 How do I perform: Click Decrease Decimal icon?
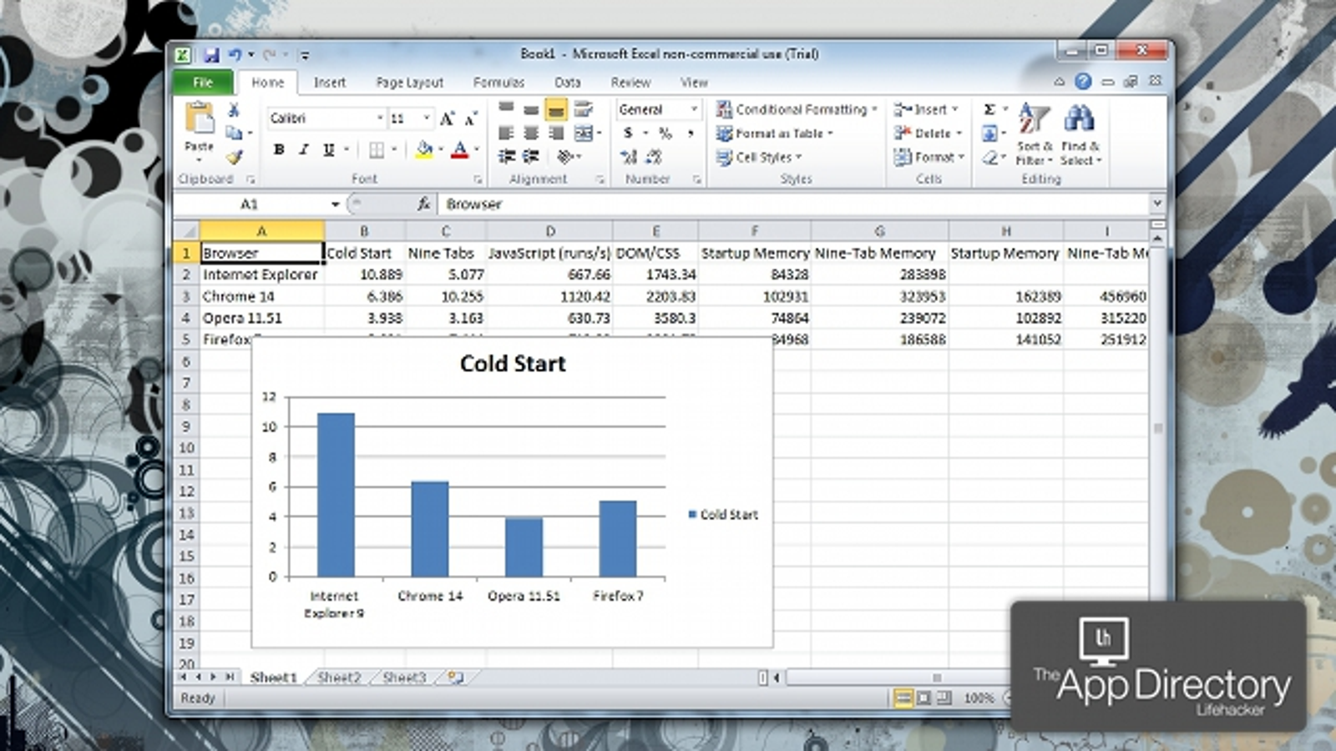655,156
